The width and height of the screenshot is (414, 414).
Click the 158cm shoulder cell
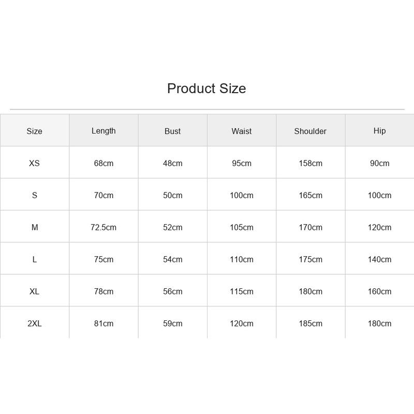[x=310, y=163]
